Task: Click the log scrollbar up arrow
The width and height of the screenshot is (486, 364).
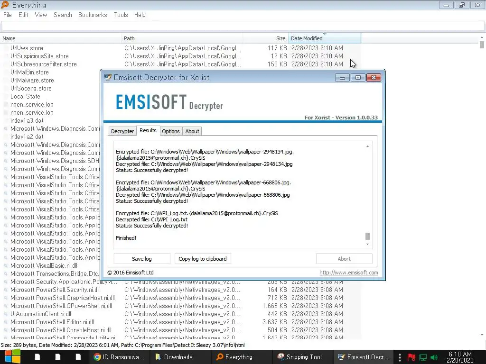Action: click(x=368, y=146)
